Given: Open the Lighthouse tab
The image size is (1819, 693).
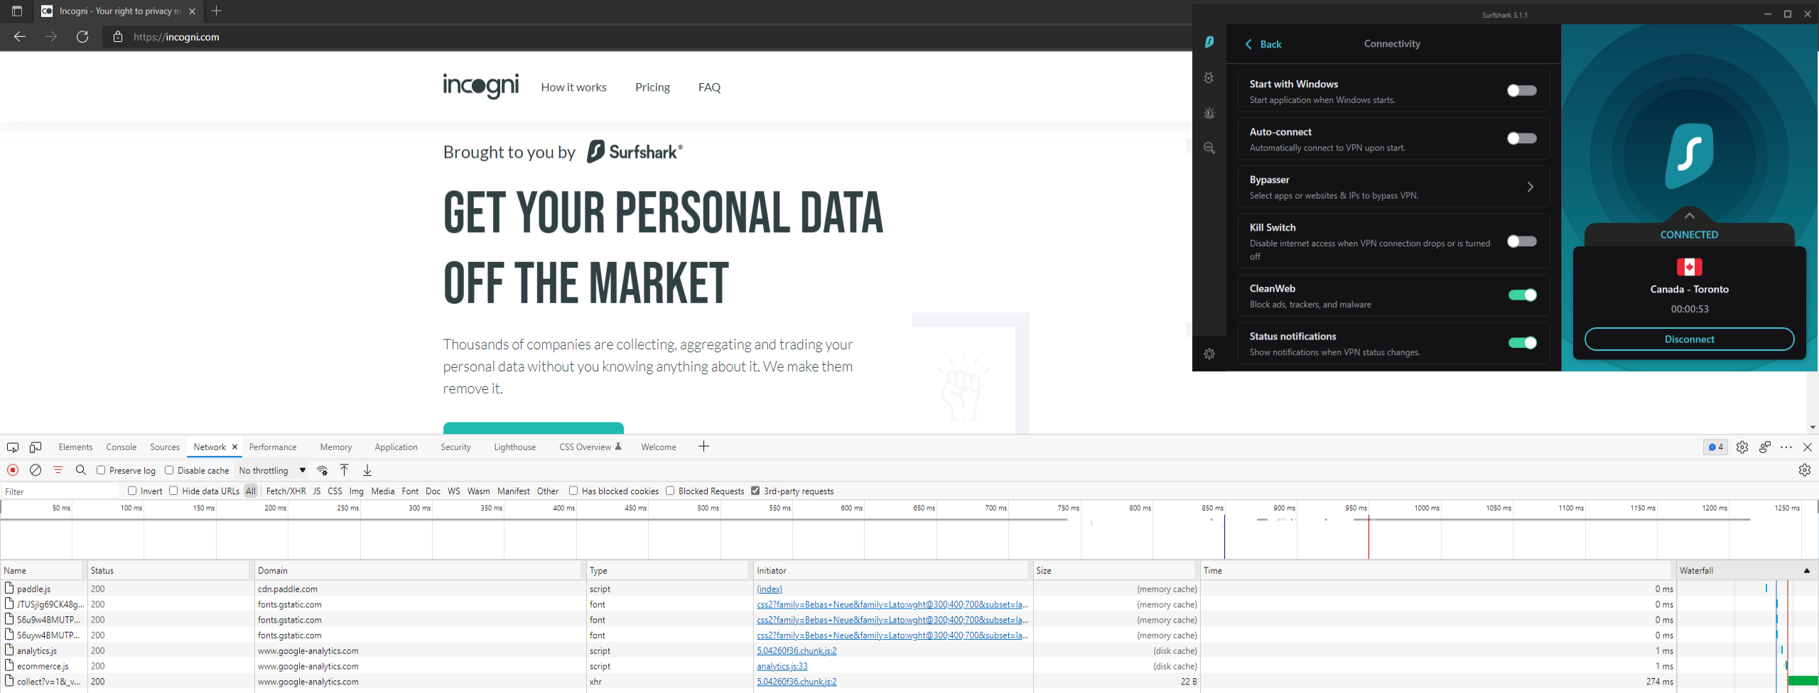Looking at the screenshot, I should click(x=514, y=447).
